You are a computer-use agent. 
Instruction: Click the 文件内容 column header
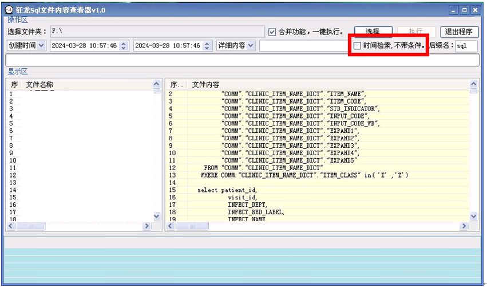tap(328, 85)
